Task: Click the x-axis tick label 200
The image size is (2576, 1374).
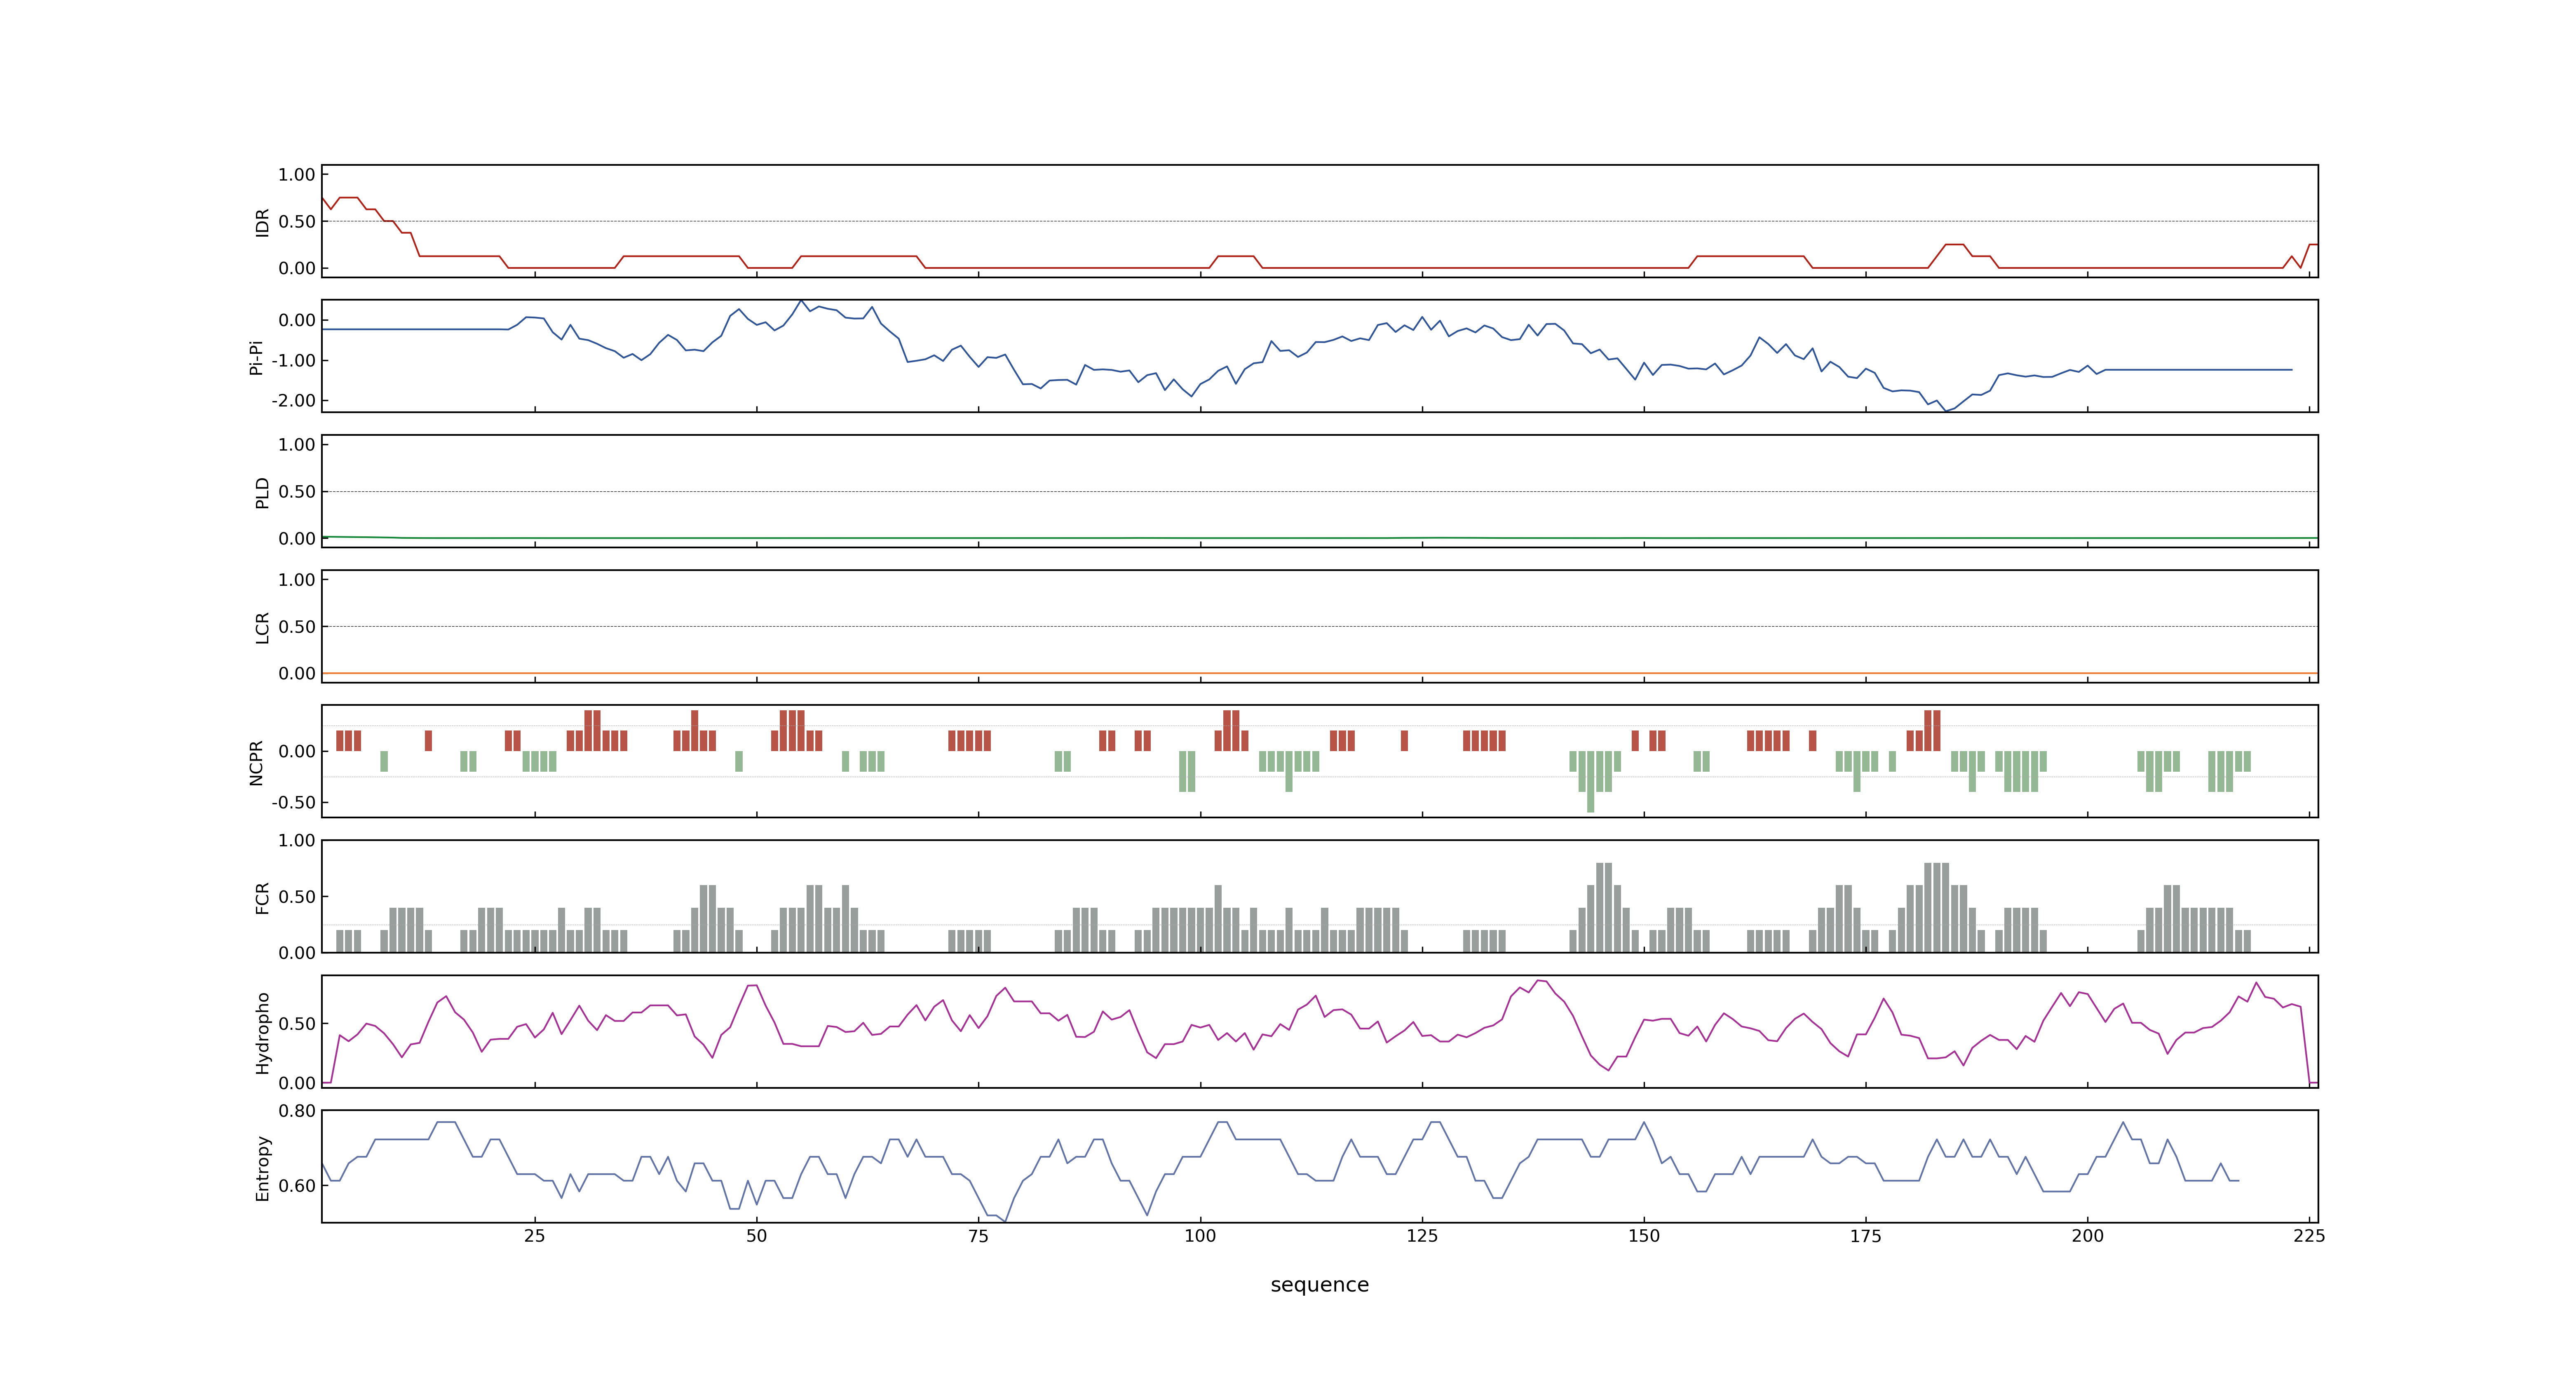Action: click(2087, 1236)
